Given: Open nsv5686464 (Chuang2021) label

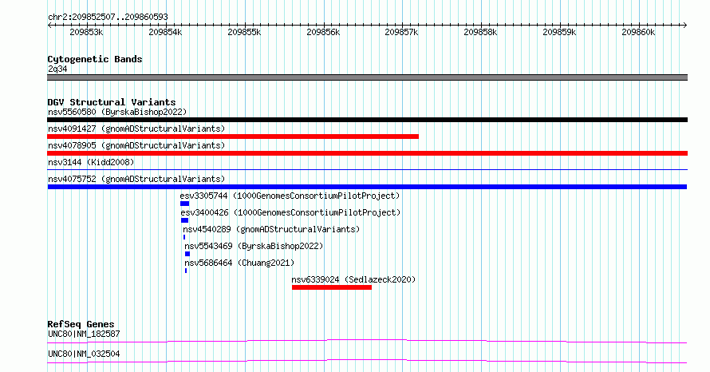Looking at the screenshot, I should pos(239,263).
